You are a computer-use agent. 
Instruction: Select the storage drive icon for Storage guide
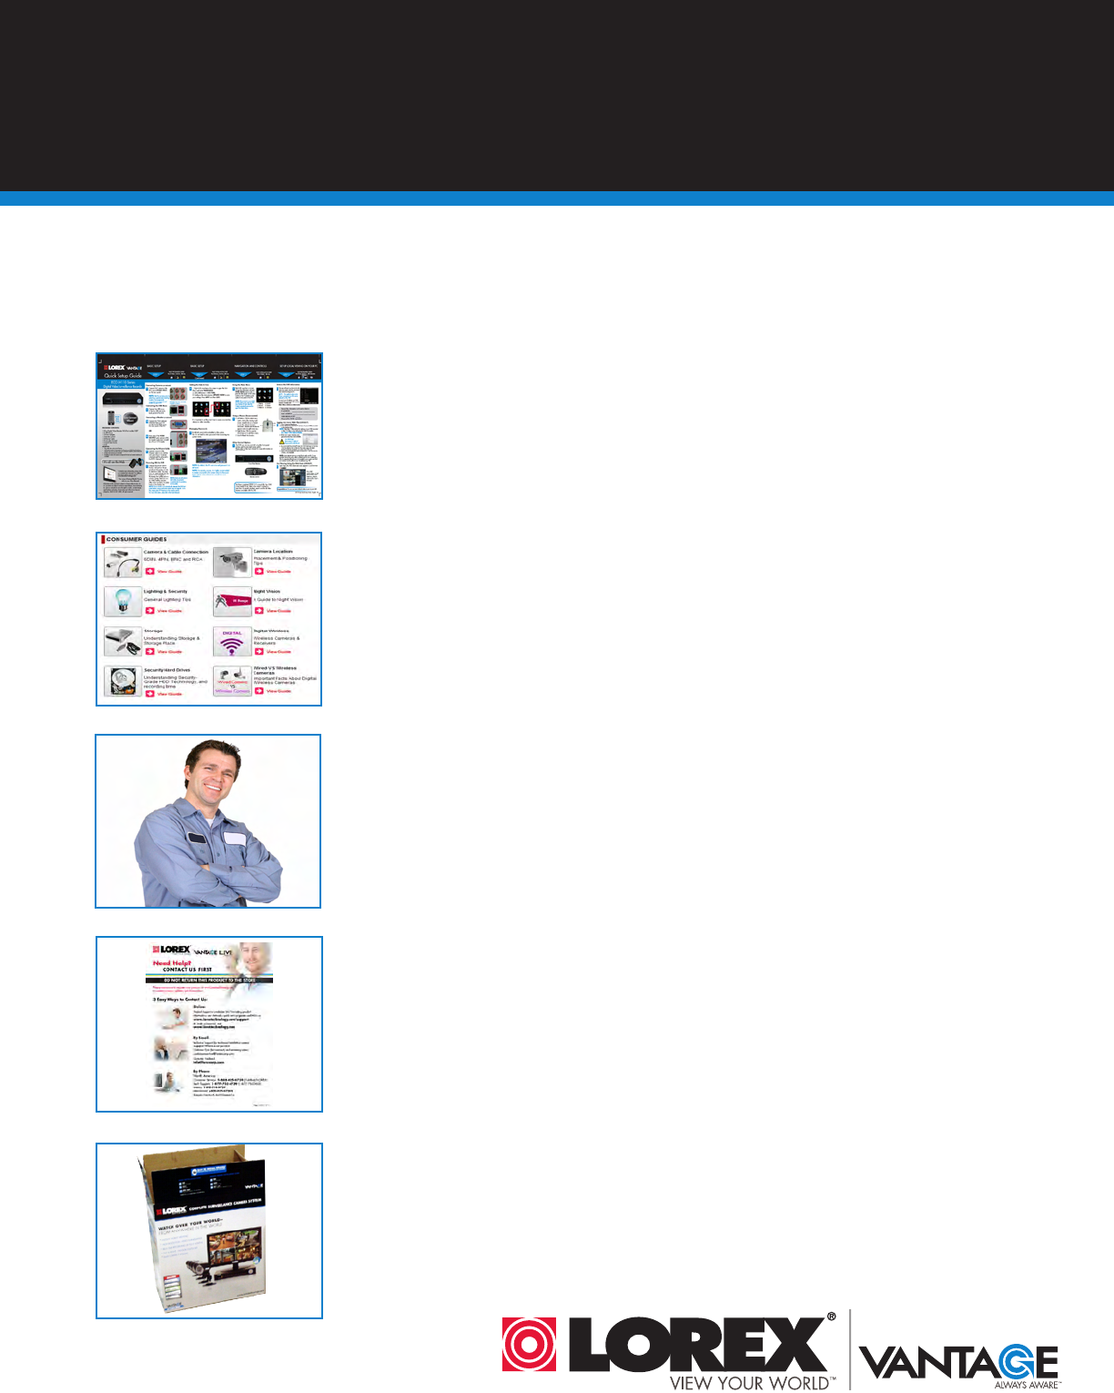[x=123, y=642]
